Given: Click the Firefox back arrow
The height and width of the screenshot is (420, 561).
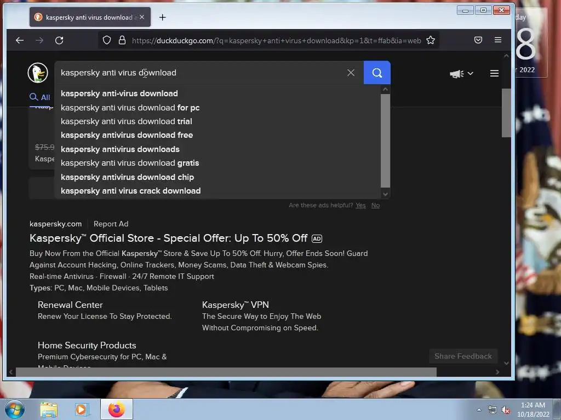Looking at the screenshot, I should (20, 40).
